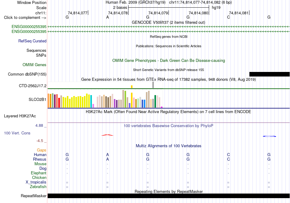This screenshot has width=290, height=203.
Task: Click the C base in complement row
Action: pyautogui.click(x=228, y=17)
